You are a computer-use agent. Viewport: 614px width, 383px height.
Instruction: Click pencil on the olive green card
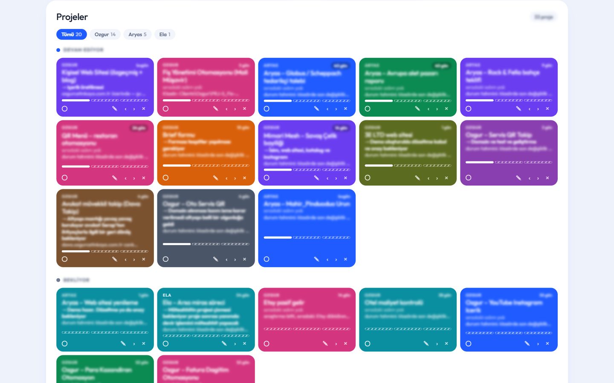coord(417,178)
